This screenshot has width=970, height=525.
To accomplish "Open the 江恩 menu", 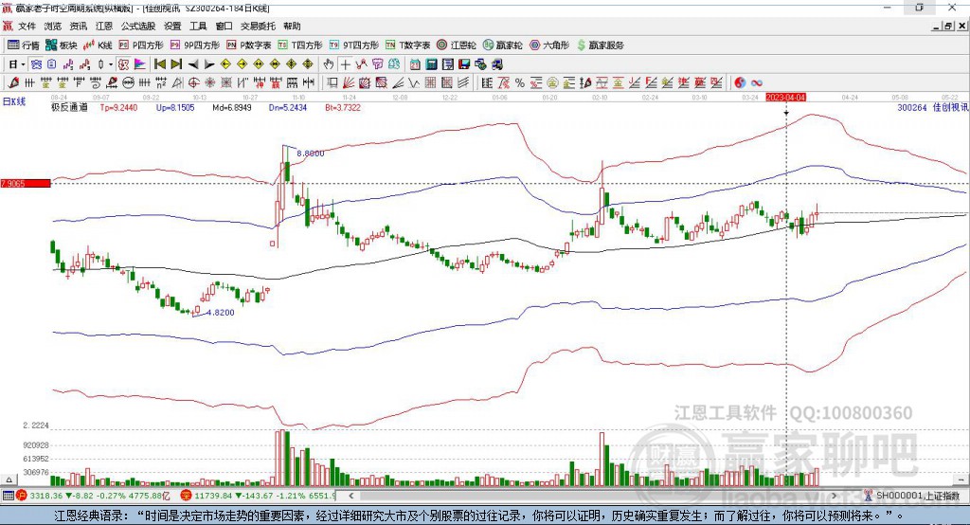I will (104, 26).
